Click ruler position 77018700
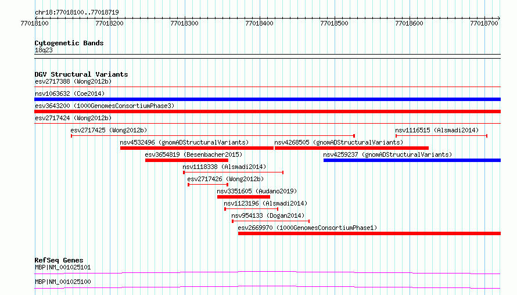Image resolution: width=517 pixels, height=295 pixels. [484, 23]
